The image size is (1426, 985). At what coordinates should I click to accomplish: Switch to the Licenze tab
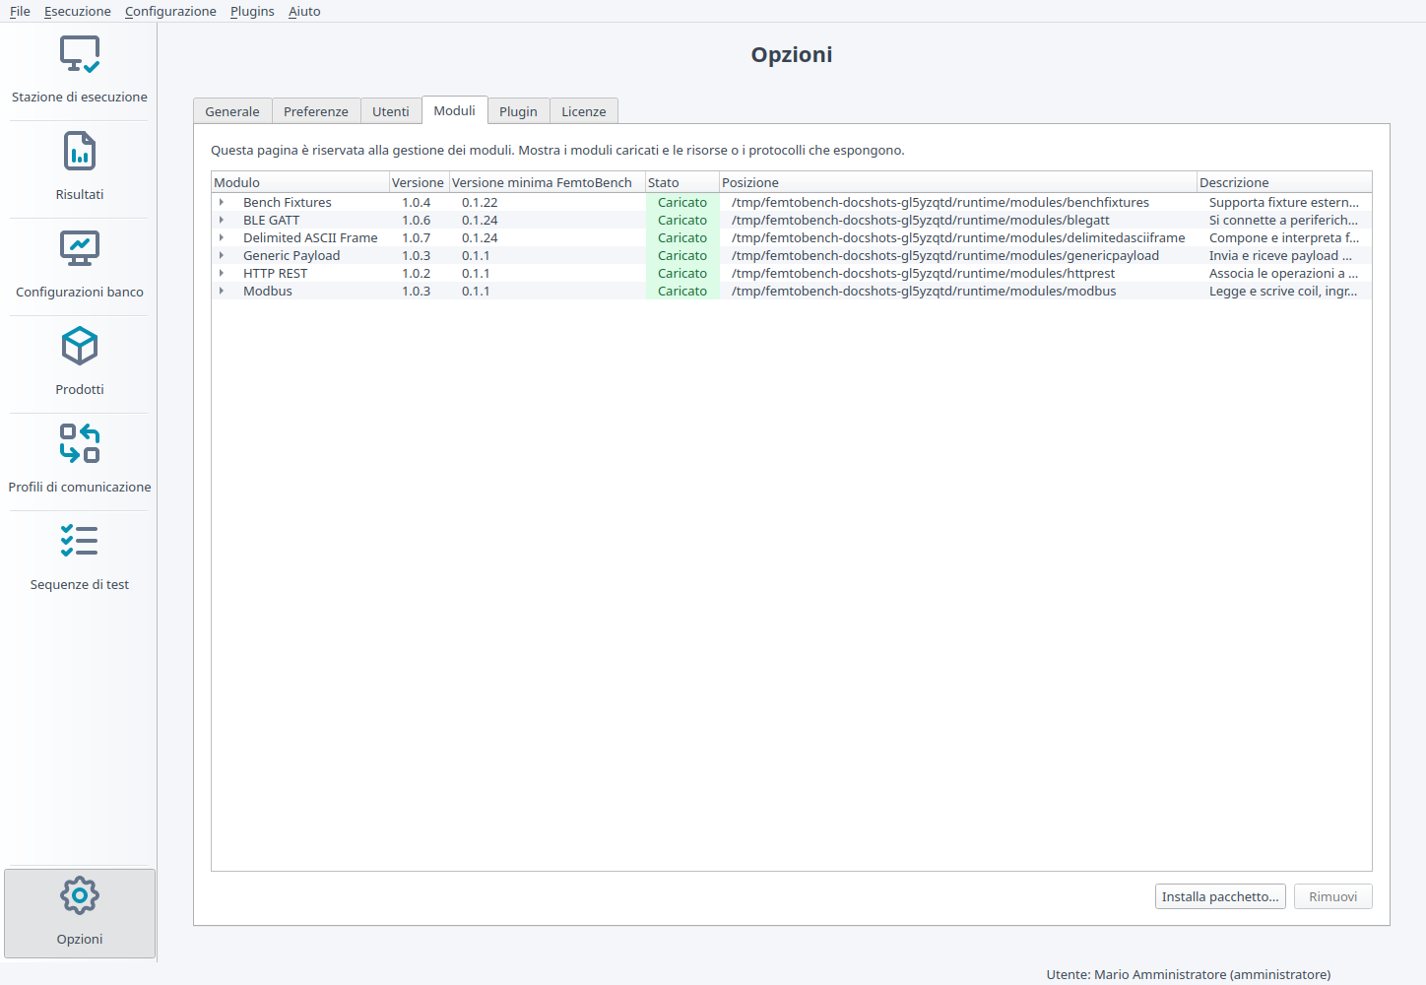click(584, 111)
